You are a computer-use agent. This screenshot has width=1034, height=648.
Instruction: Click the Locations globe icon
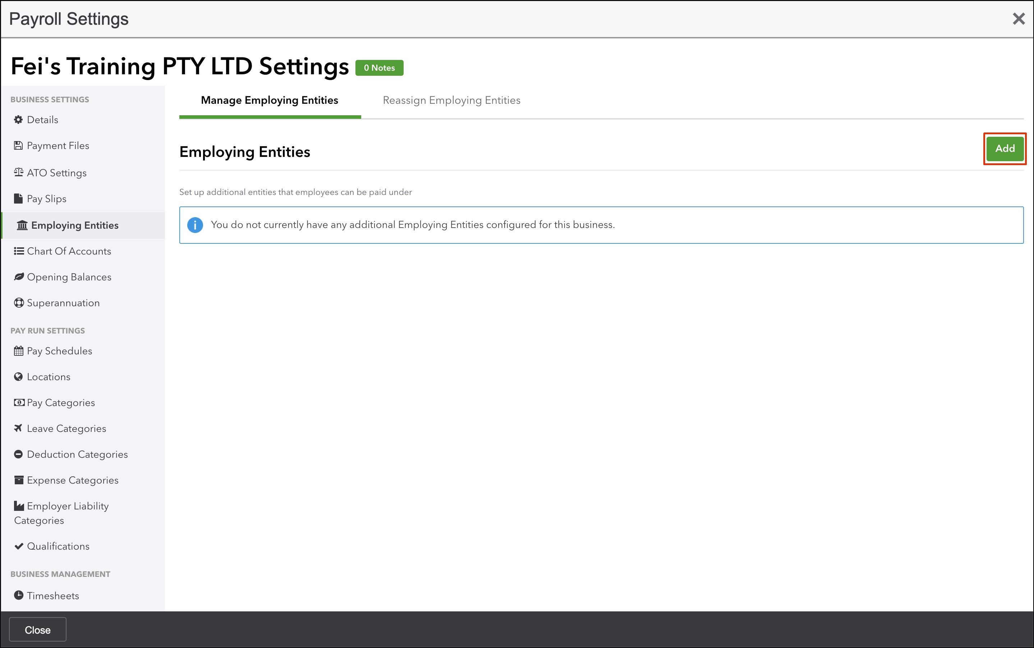18,377
